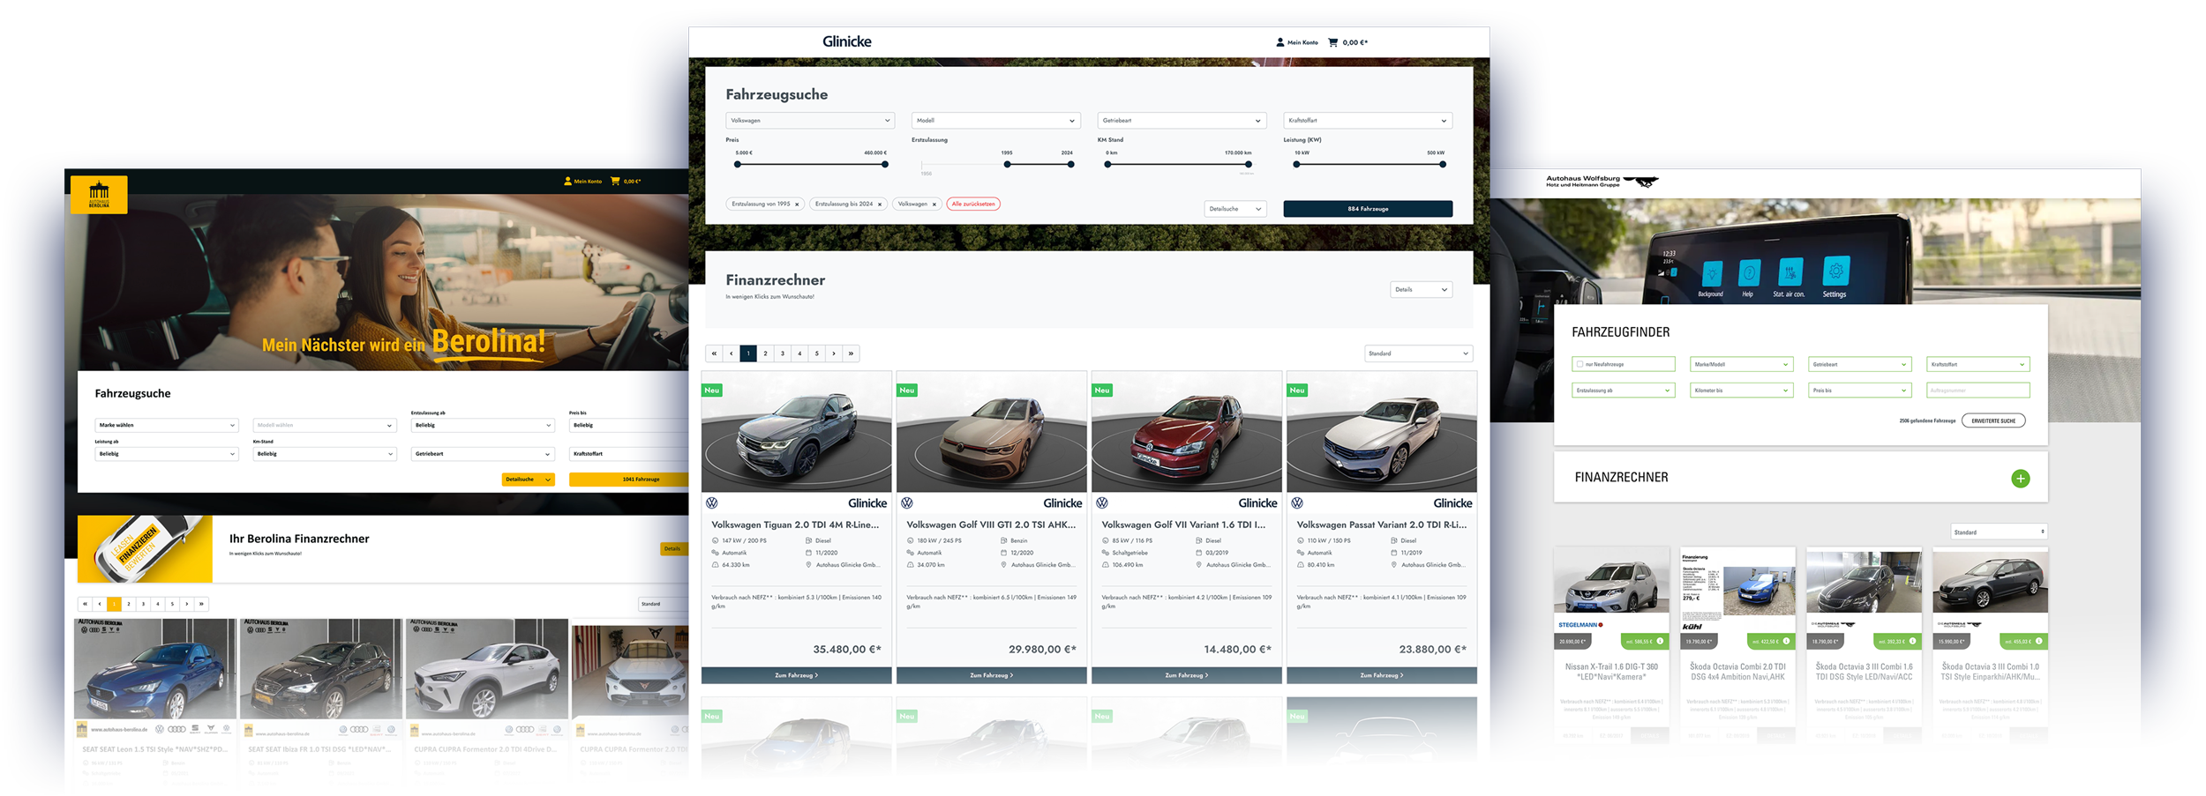The width and height of the screenshot is (2206, 796).
Task: Select page 2 in Berolina pagination
Action: click(x=129, y=604)
